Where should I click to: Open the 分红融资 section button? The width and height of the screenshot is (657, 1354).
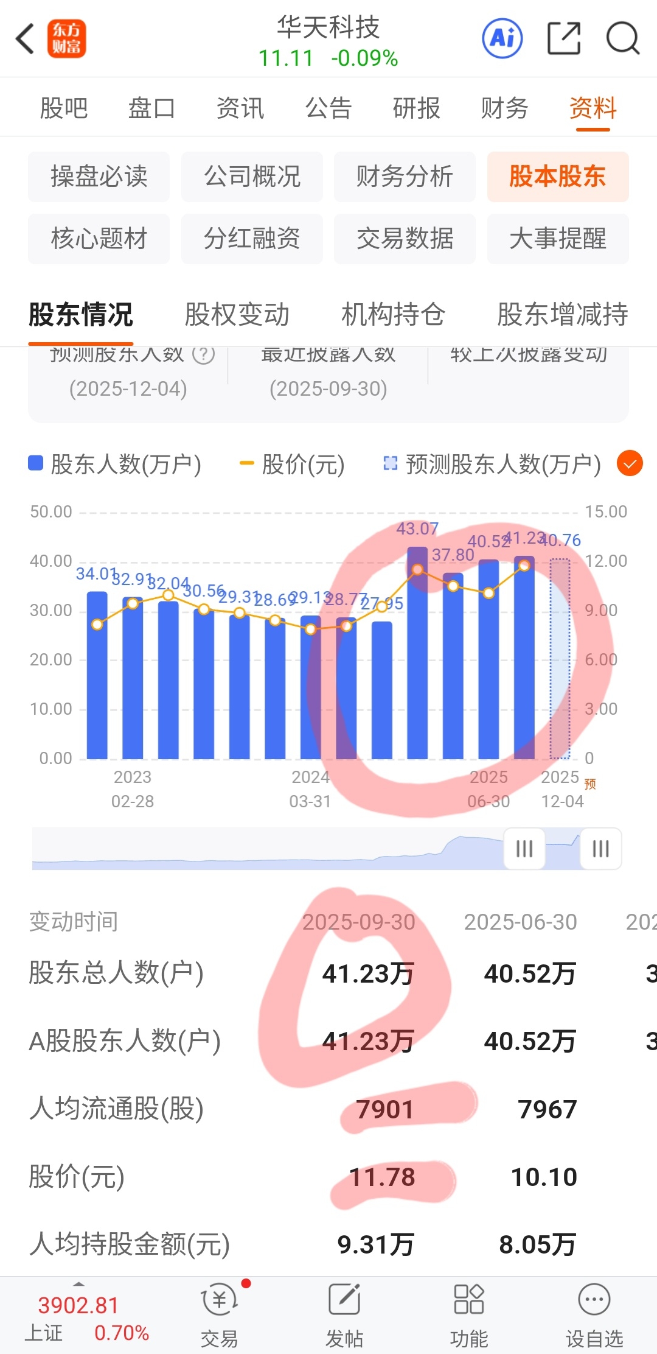click(x=252, y=238)
